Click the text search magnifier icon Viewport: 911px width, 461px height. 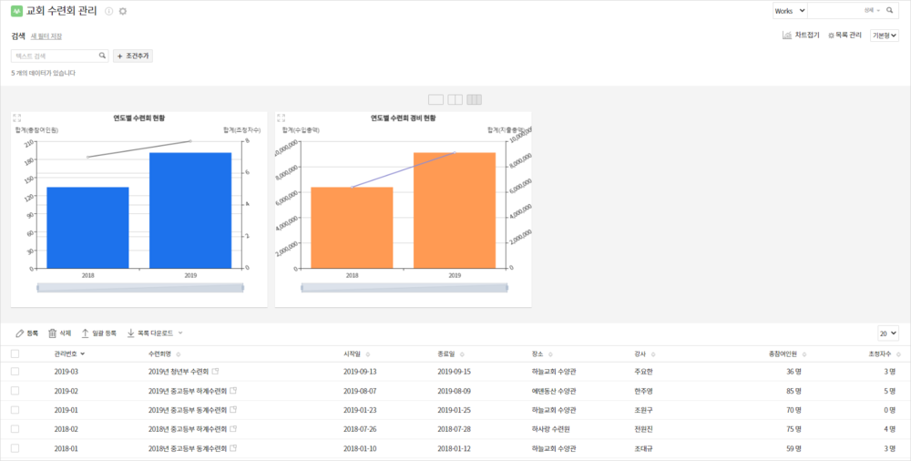click(x=102, y=56)
